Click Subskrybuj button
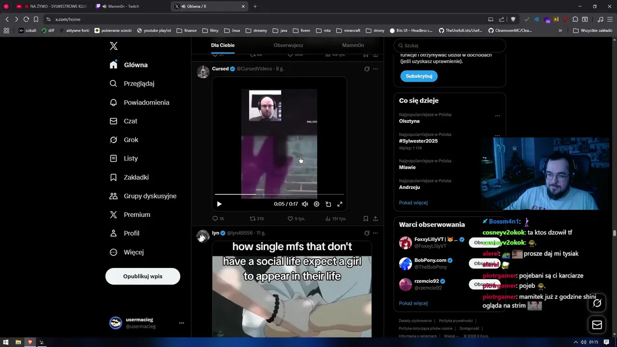 tap(418, 76)
